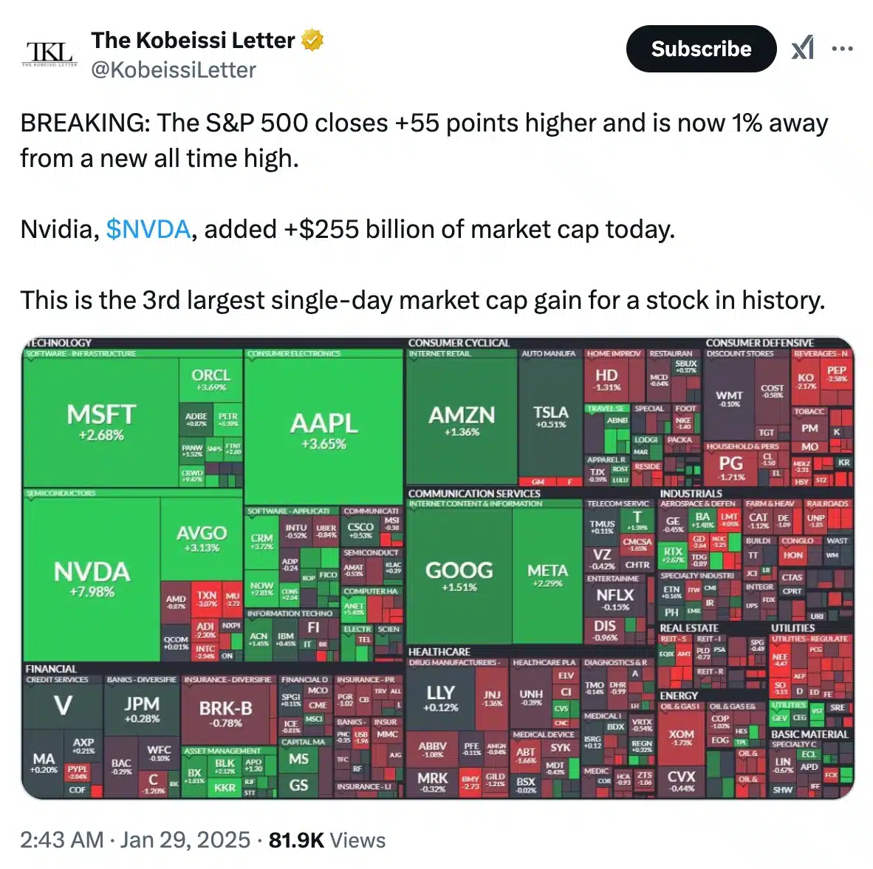Click the AMZN +1.36% heatmap tile
This screenshot has height=869, width=873.
(462, 420)
